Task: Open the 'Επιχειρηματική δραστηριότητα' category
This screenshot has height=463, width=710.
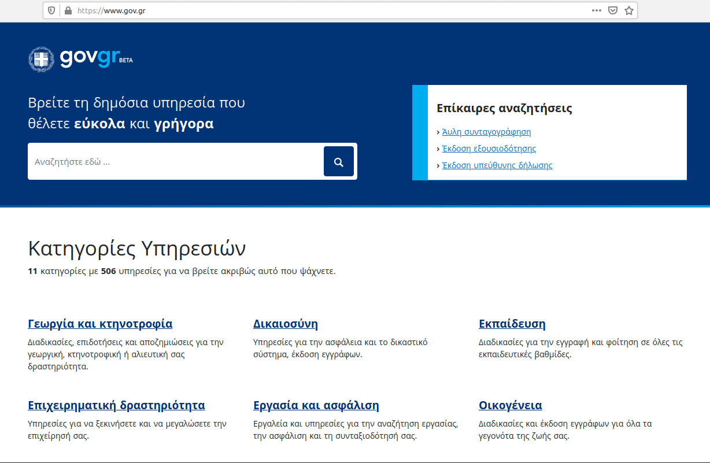Action: (x=116, y=405)
